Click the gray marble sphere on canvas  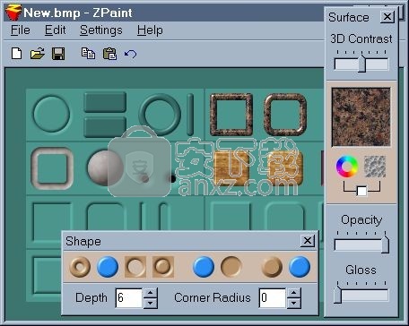tap(105, 168)
